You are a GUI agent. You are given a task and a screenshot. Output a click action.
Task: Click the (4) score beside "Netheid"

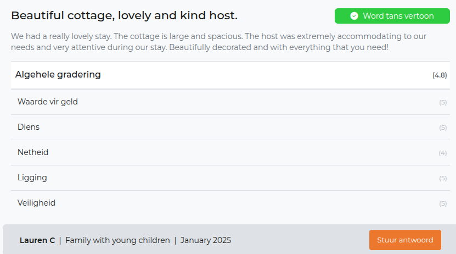click(443, 153)
